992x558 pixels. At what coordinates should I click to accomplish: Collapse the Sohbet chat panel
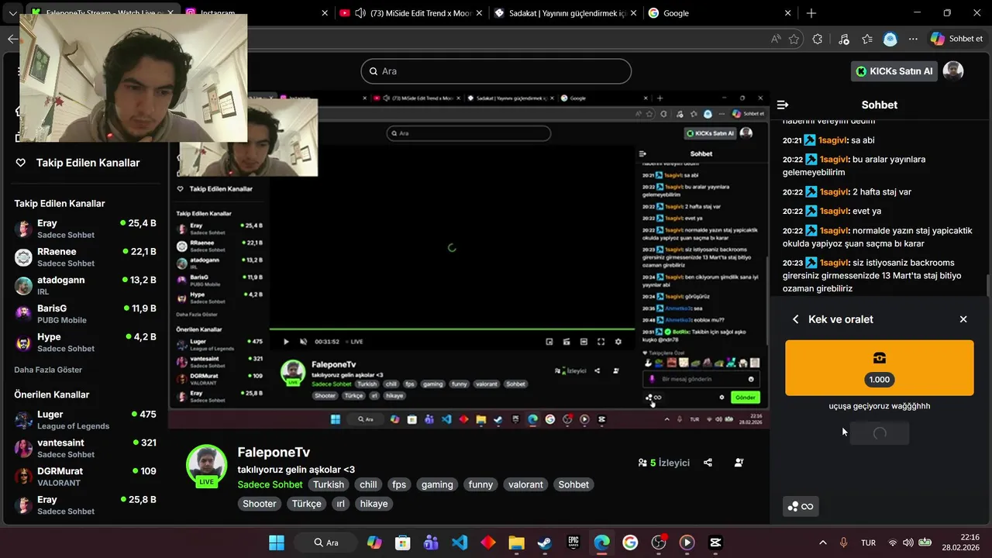point(783,105)
